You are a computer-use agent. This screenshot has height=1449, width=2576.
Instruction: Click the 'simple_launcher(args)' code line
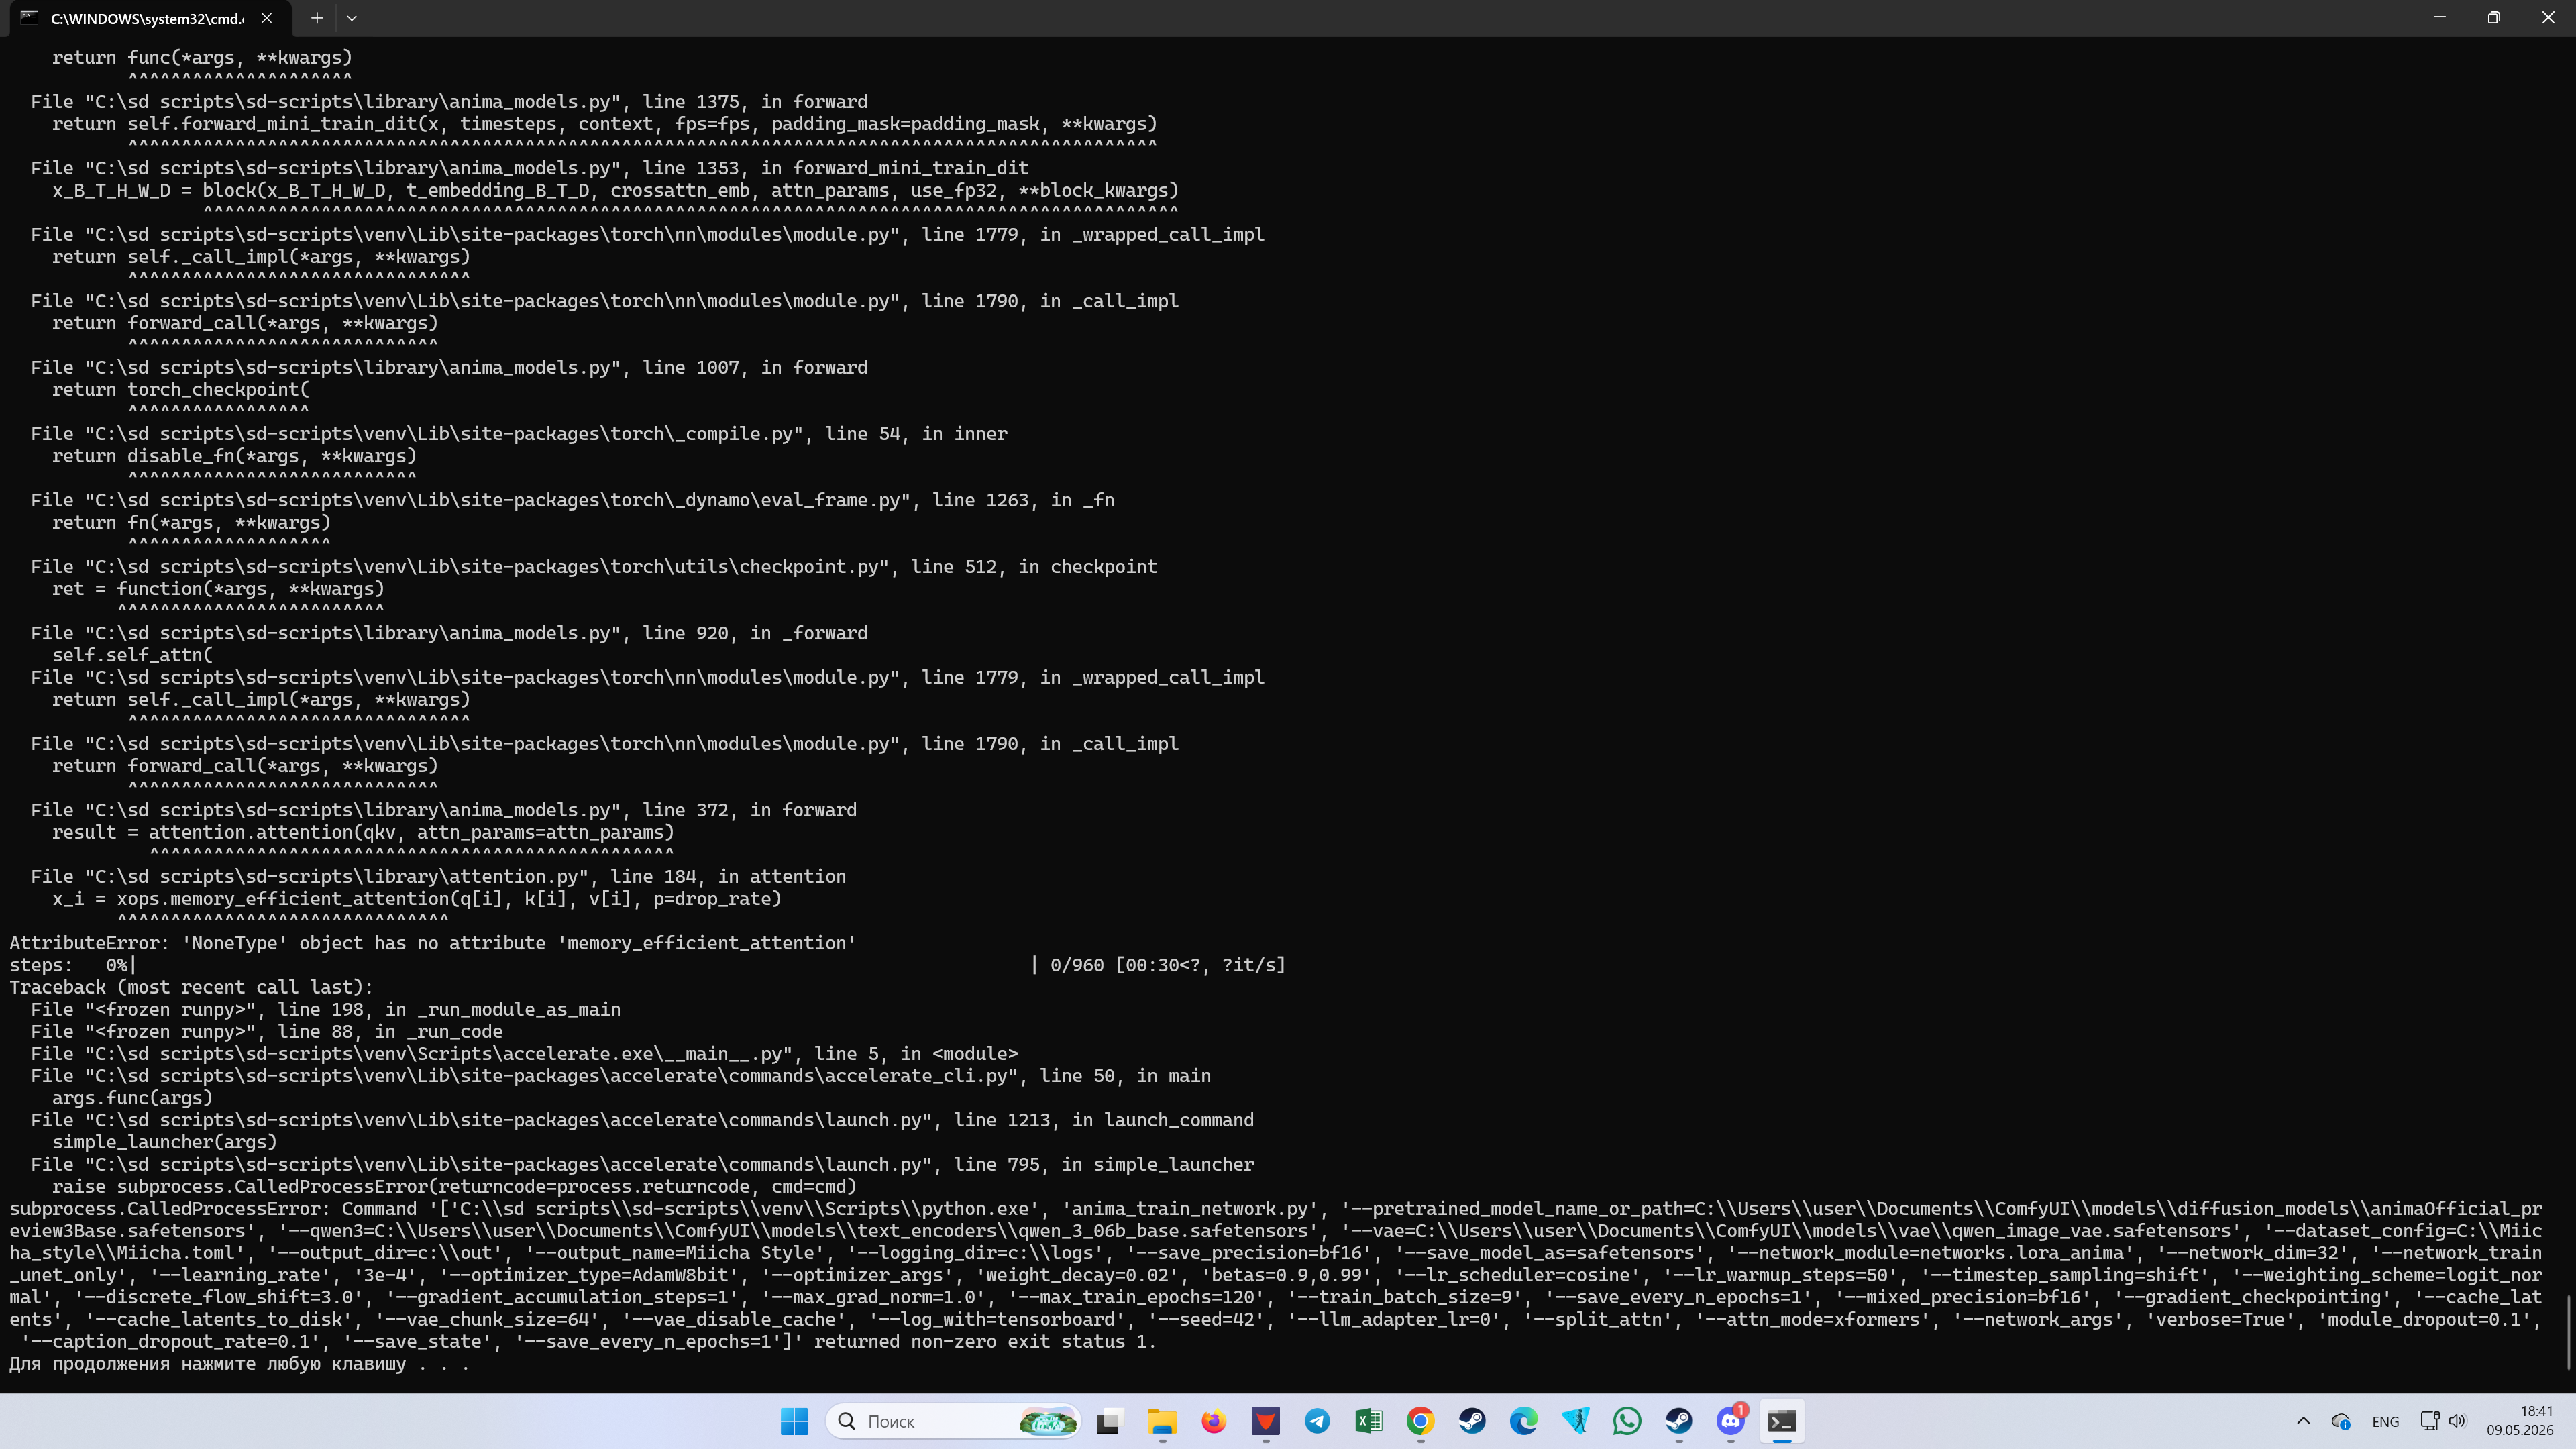point(164,1142)
